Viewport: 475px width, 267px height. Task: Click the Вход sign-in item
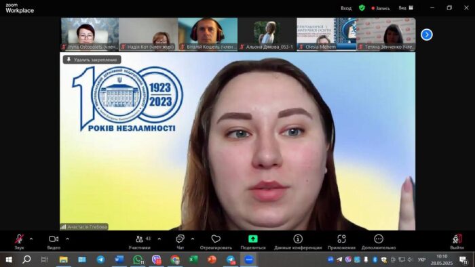[346, 8]
